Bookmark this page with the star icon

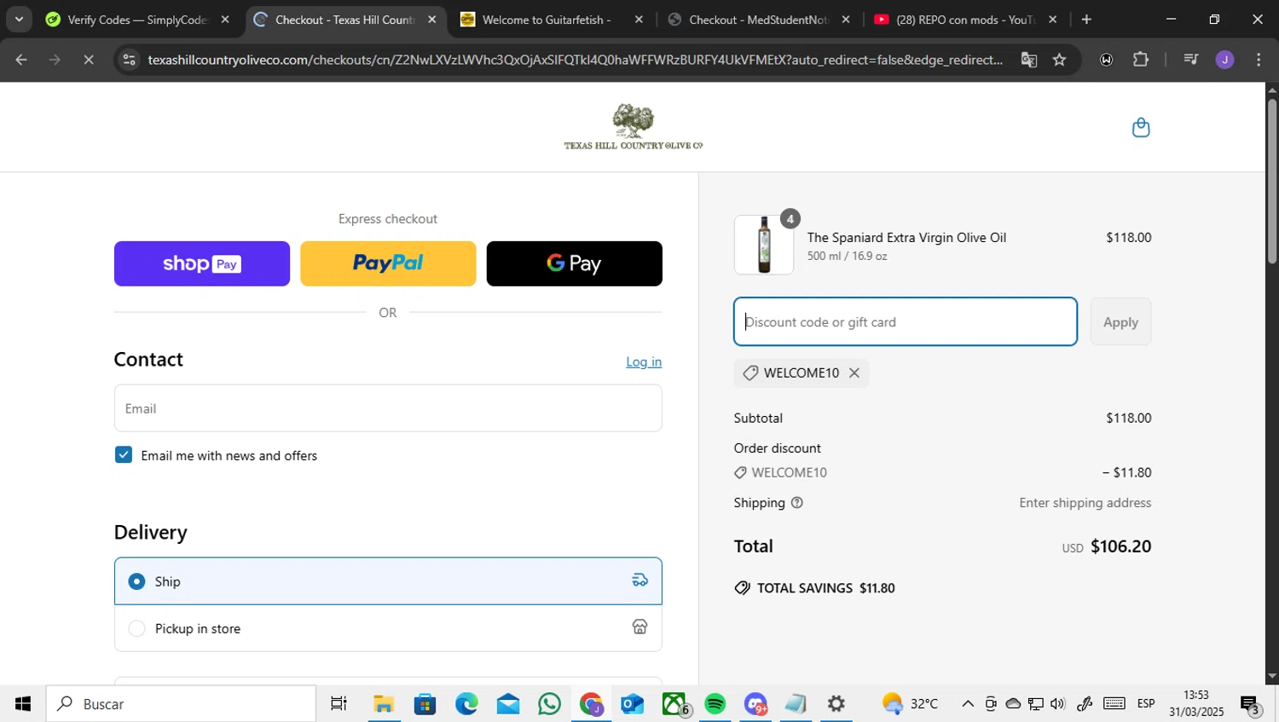point(1059,60)
